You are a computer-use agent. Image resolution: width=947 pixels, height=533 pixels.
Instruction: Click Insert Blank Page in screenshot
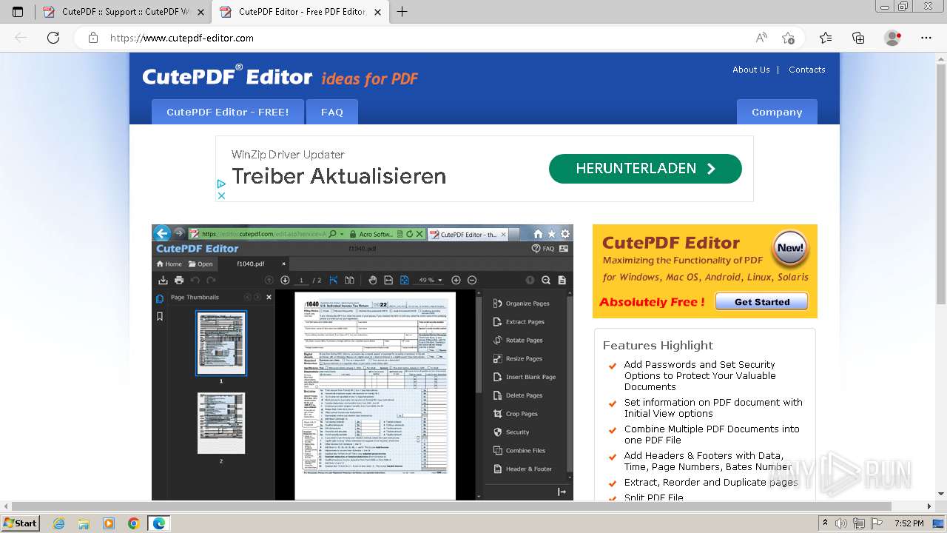tap(525, 377)
